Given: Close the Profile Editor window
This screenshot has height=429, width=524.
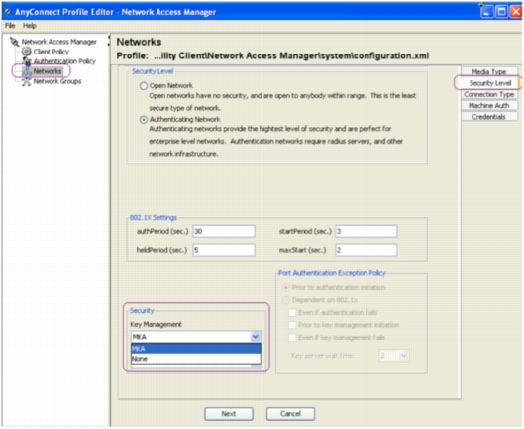Looking at the screenshot, I should (516, 12).
